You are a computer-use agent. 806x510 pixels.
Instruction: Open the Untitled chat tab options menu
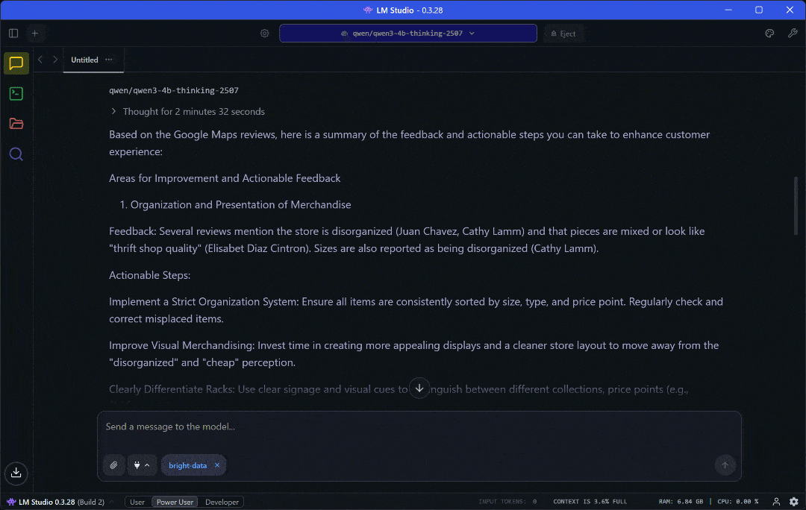pos(108,60)
